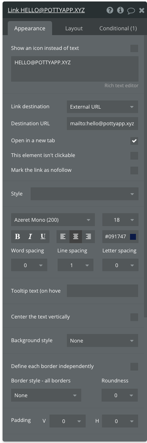
Task: Align text to the right
Action: click(x=88, y=237)
